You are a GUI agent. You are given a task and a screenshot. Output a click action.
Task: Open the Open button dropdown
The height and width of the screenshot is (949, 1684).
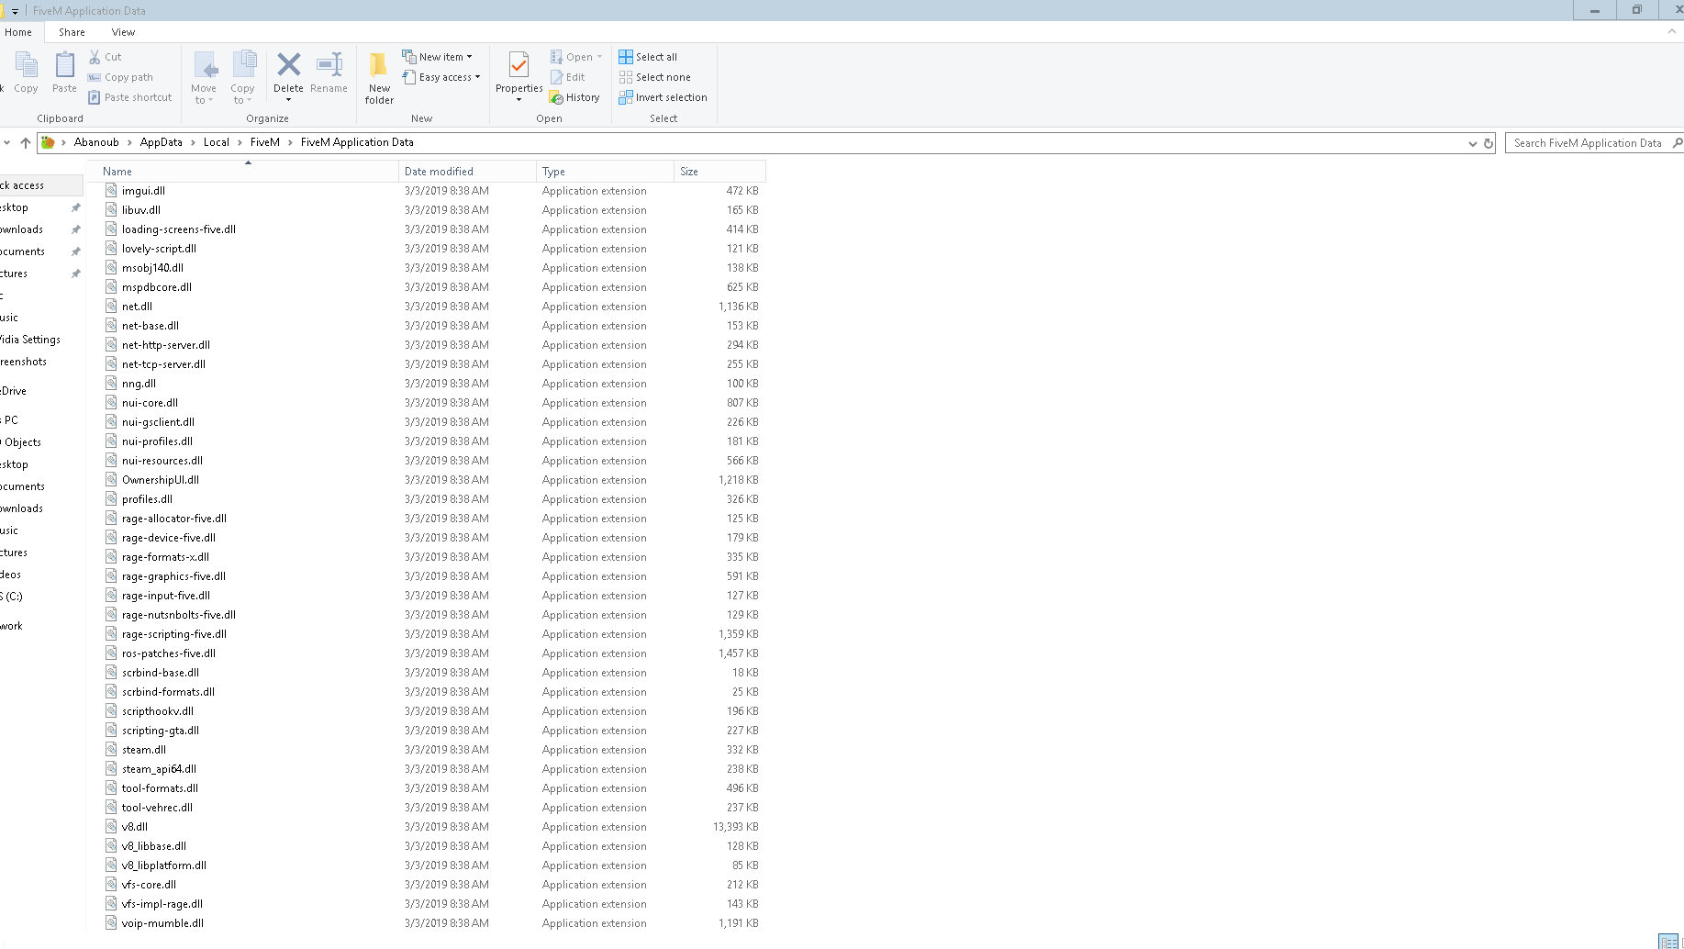point(599,57)
